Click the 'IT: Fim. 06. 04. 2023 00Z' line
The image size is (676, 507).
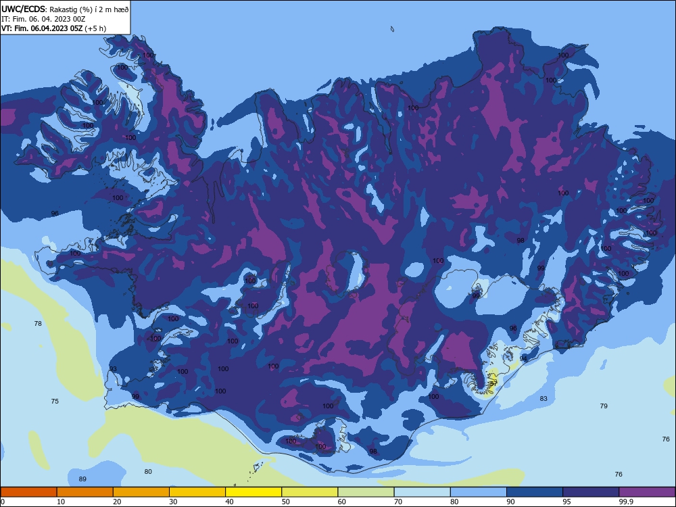(43, 19)
